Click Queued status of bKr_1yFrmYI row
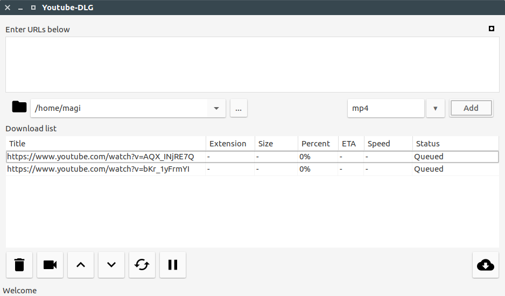Image resolution: width=505 pixels, height=296 pixels. (x=429, y=169)
